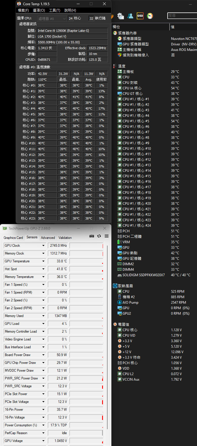This screenshot has width=197, height=446.
Task: Open the OSD panel icon in AIDA64
Action: coord(140,16)
